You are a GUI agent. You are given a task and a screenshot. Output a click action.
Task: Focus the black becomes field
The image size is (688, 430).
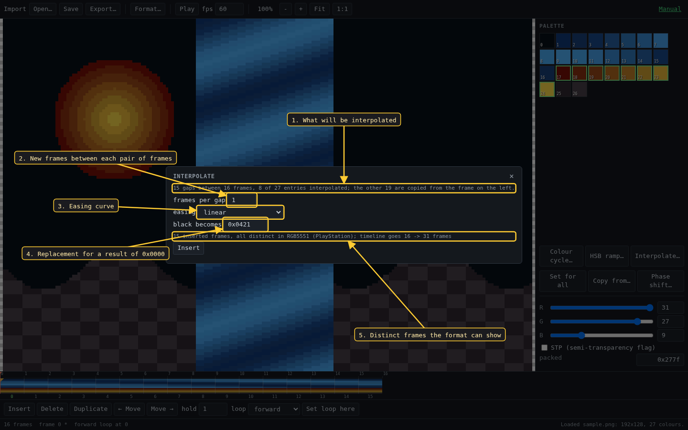(x=245, y=225)
